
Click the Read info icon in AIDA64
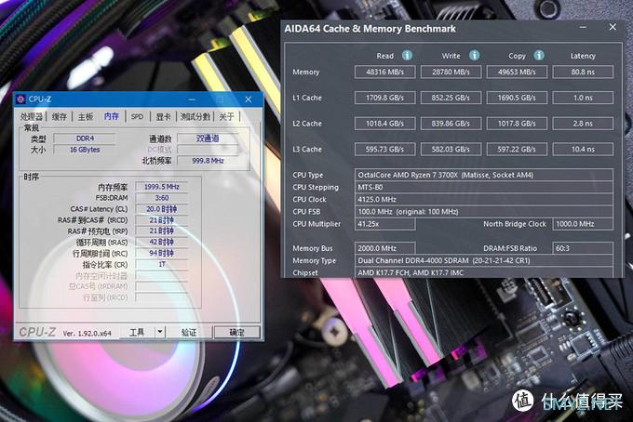407,55
